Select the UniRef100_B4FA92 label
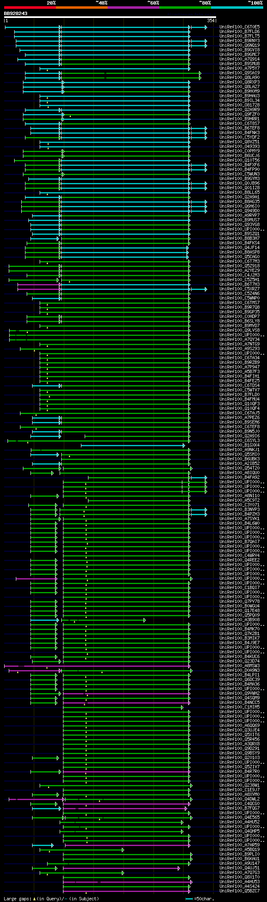The width and height of the screenshot is (267, 902). click(239, 477)
